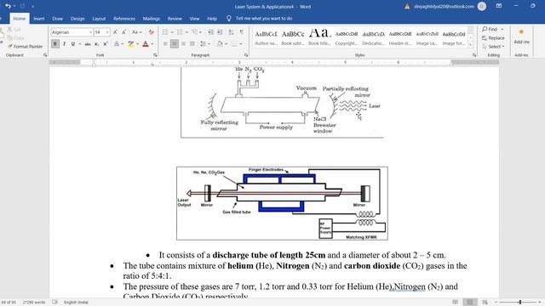
Task: Select RF CO2 laser diagram image
Action: 282,203
